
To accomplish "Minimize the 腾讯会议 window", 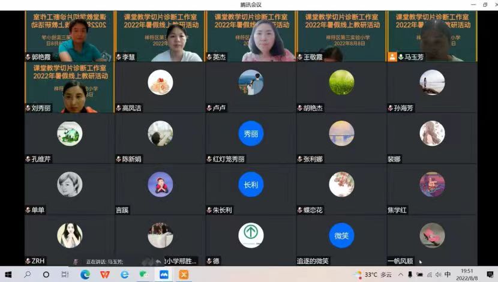I will click(x=473, y=4).
